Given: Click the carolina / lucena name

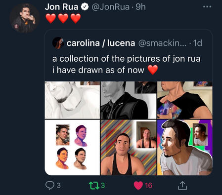Looking at the screenshot, I should [101, 43].
